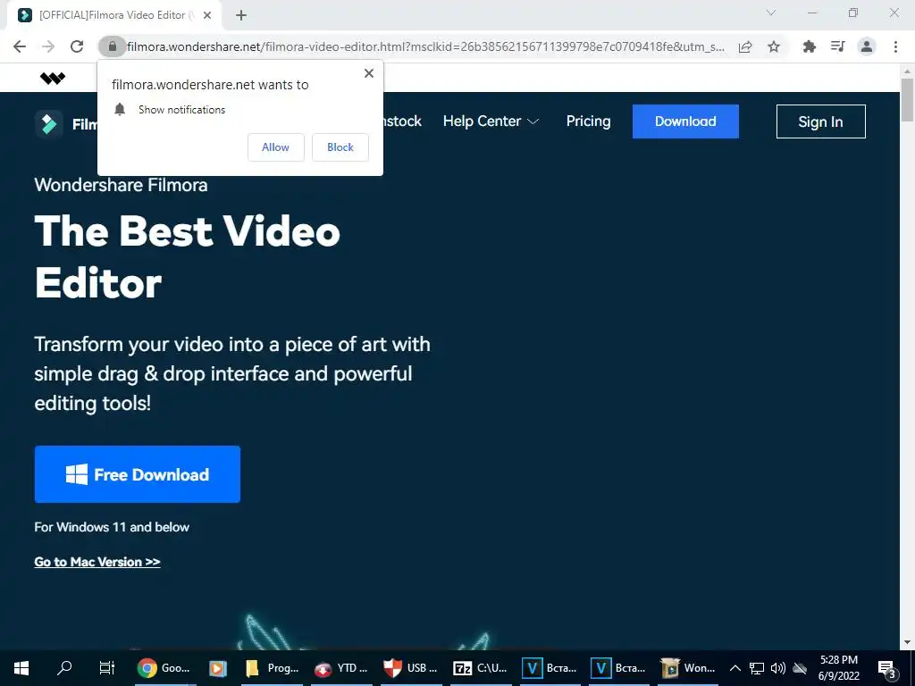Expand the Help Center menu
Viewport: 915px width, 686px height.
[x=491, y=121]
